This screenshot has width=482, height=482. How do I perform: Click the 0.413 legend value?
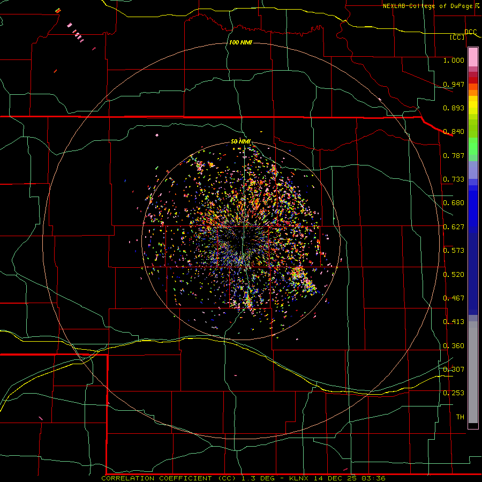454,322
